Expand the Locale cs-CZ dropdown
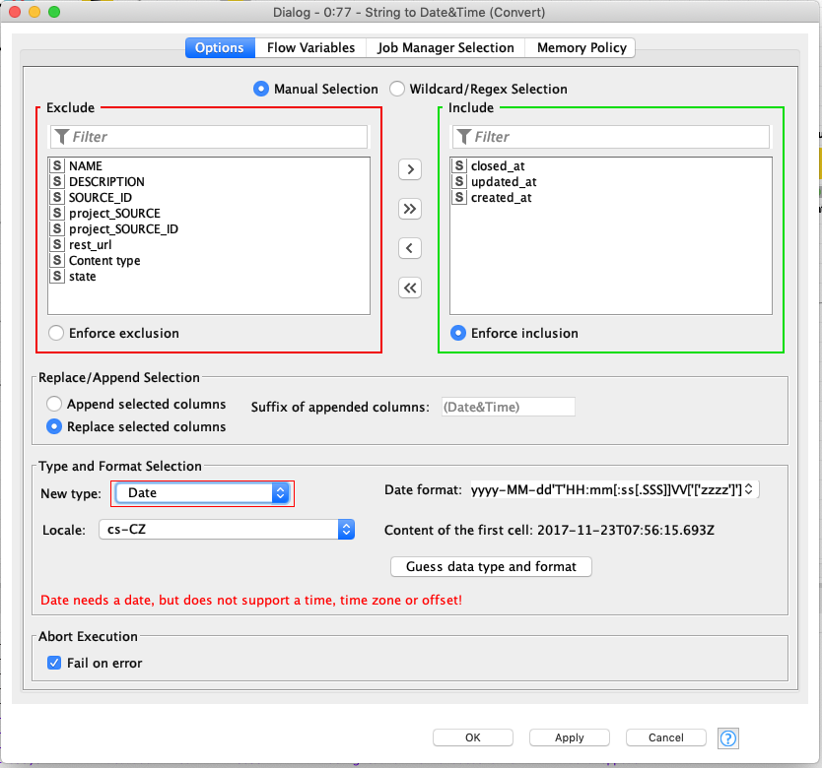The height and width of the screenshot is (768, 822). point(227,530)
